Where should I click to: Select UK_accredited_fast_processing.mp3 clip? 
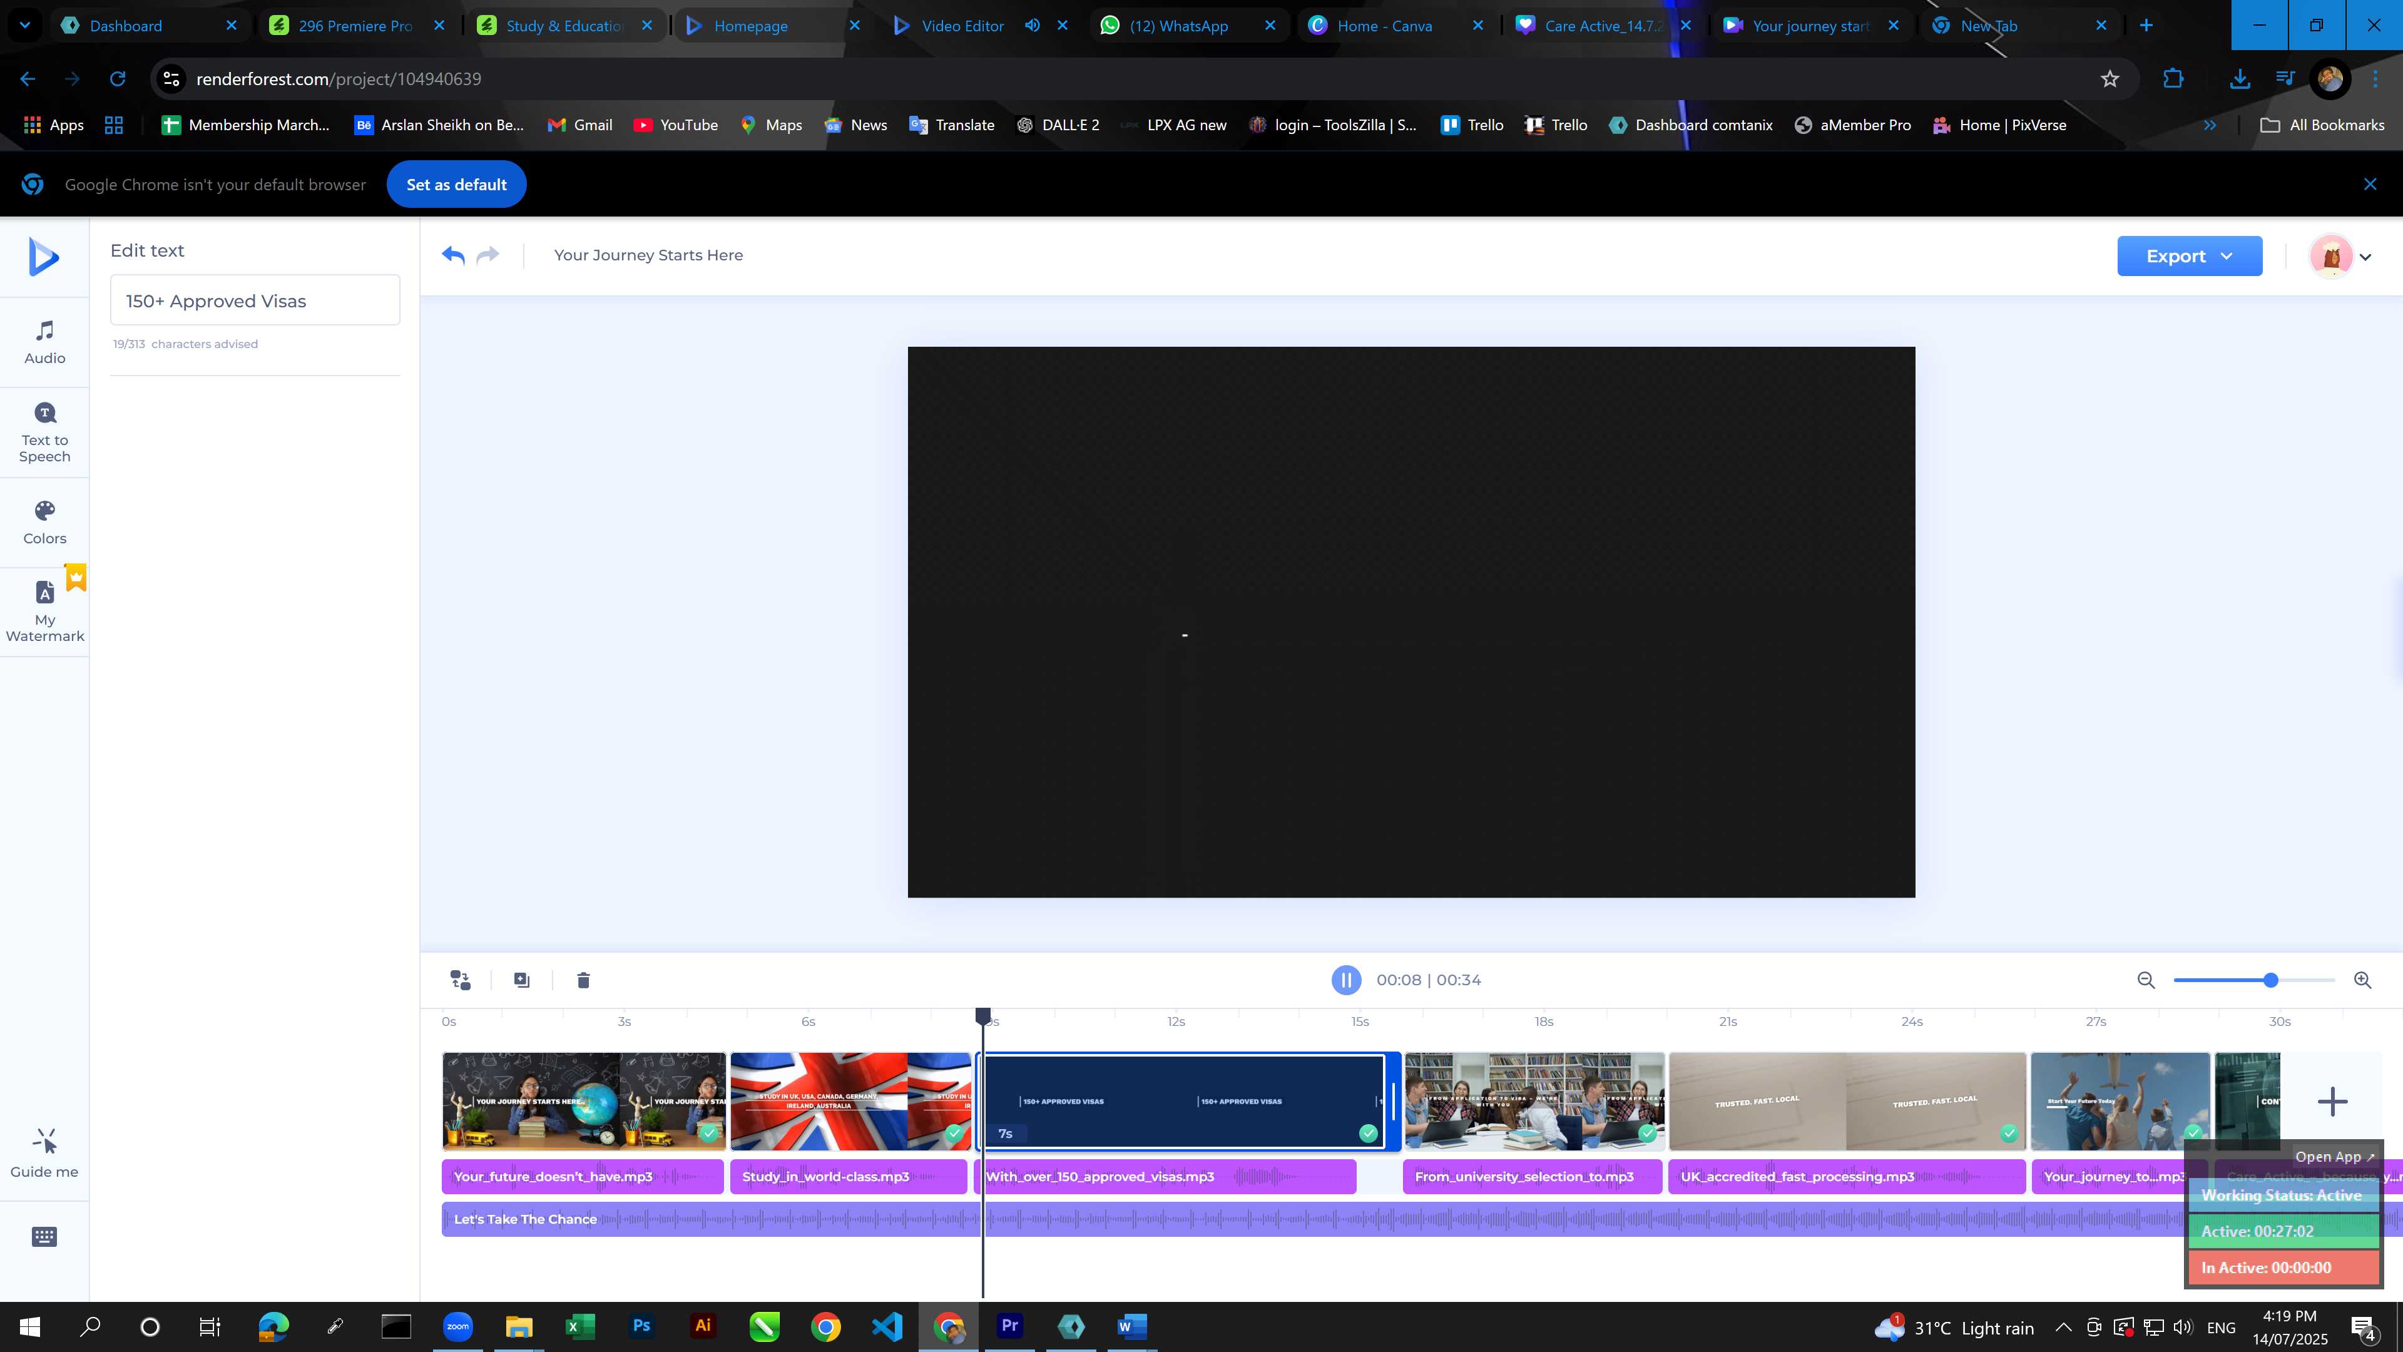coord(1847,1177)
